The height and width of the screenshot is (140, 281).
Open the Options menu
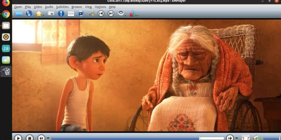point(100,7)
